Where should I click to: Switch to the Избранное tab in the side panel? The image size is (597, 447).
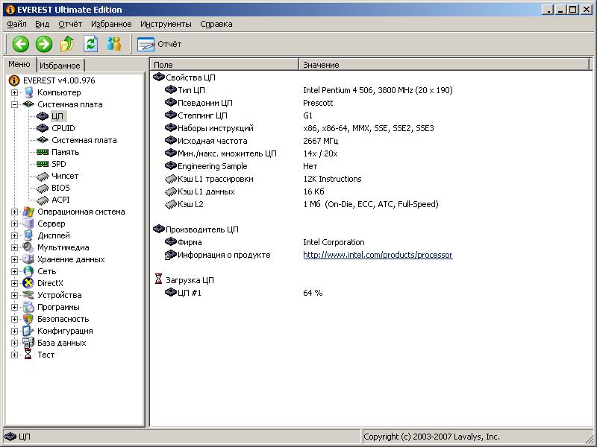coord(60,66)
